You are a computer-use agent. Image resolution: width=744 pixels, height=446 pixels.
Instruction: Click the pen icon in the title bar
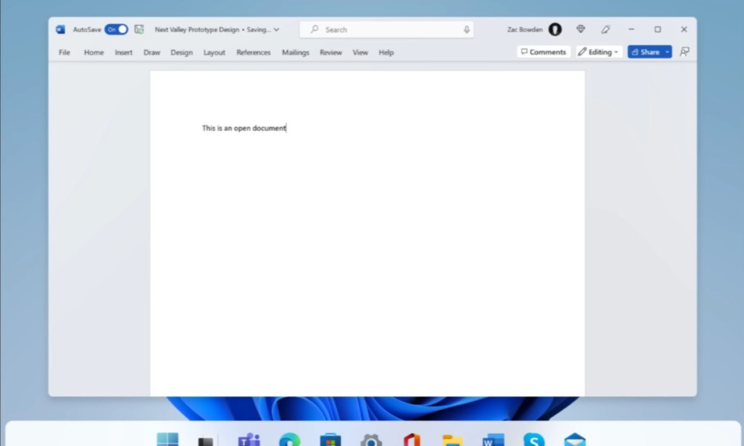coord(605,29)
